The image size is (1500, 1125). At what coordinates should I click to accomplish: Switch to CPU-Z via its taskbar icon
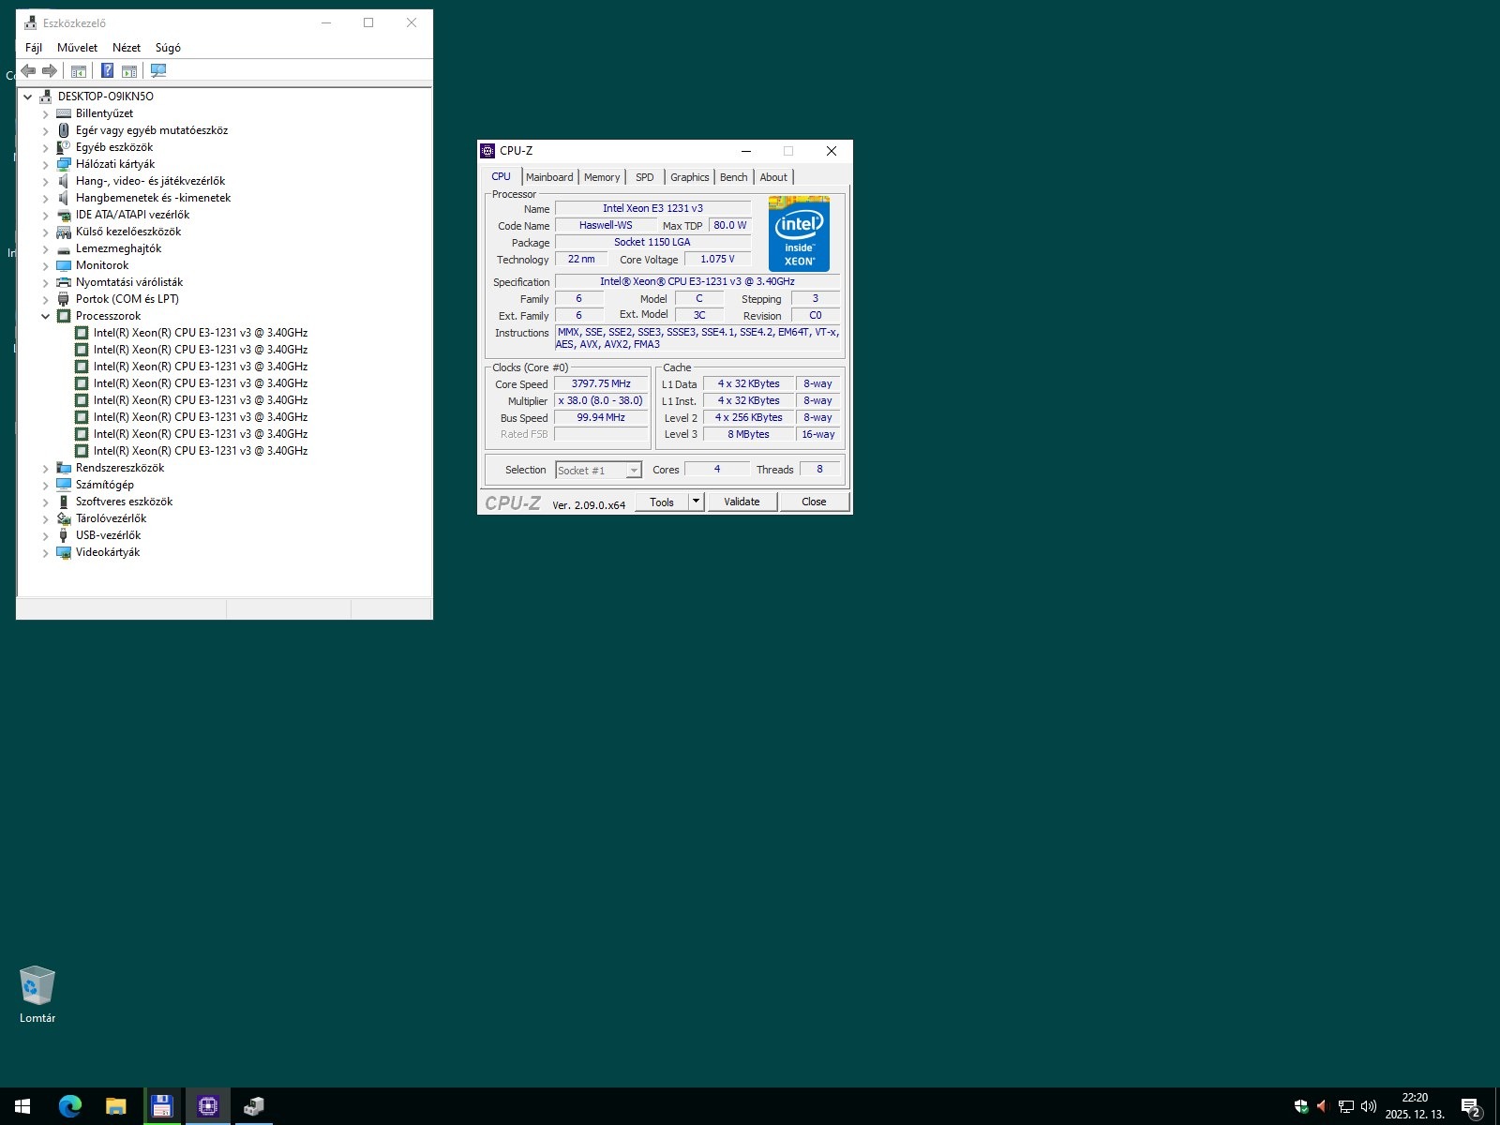207,1106
